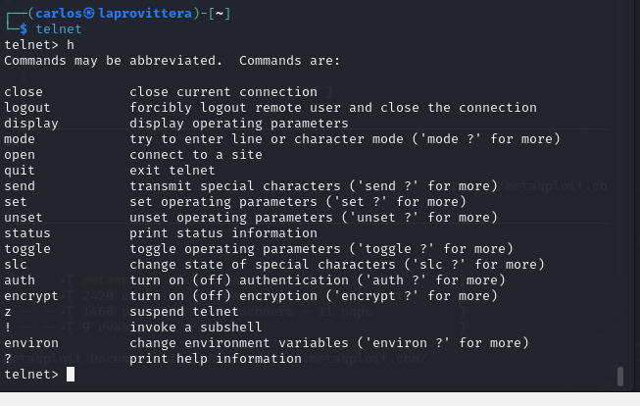Click the 'mode' command in the list
The image size is (640, 406).
click(20, 139)
